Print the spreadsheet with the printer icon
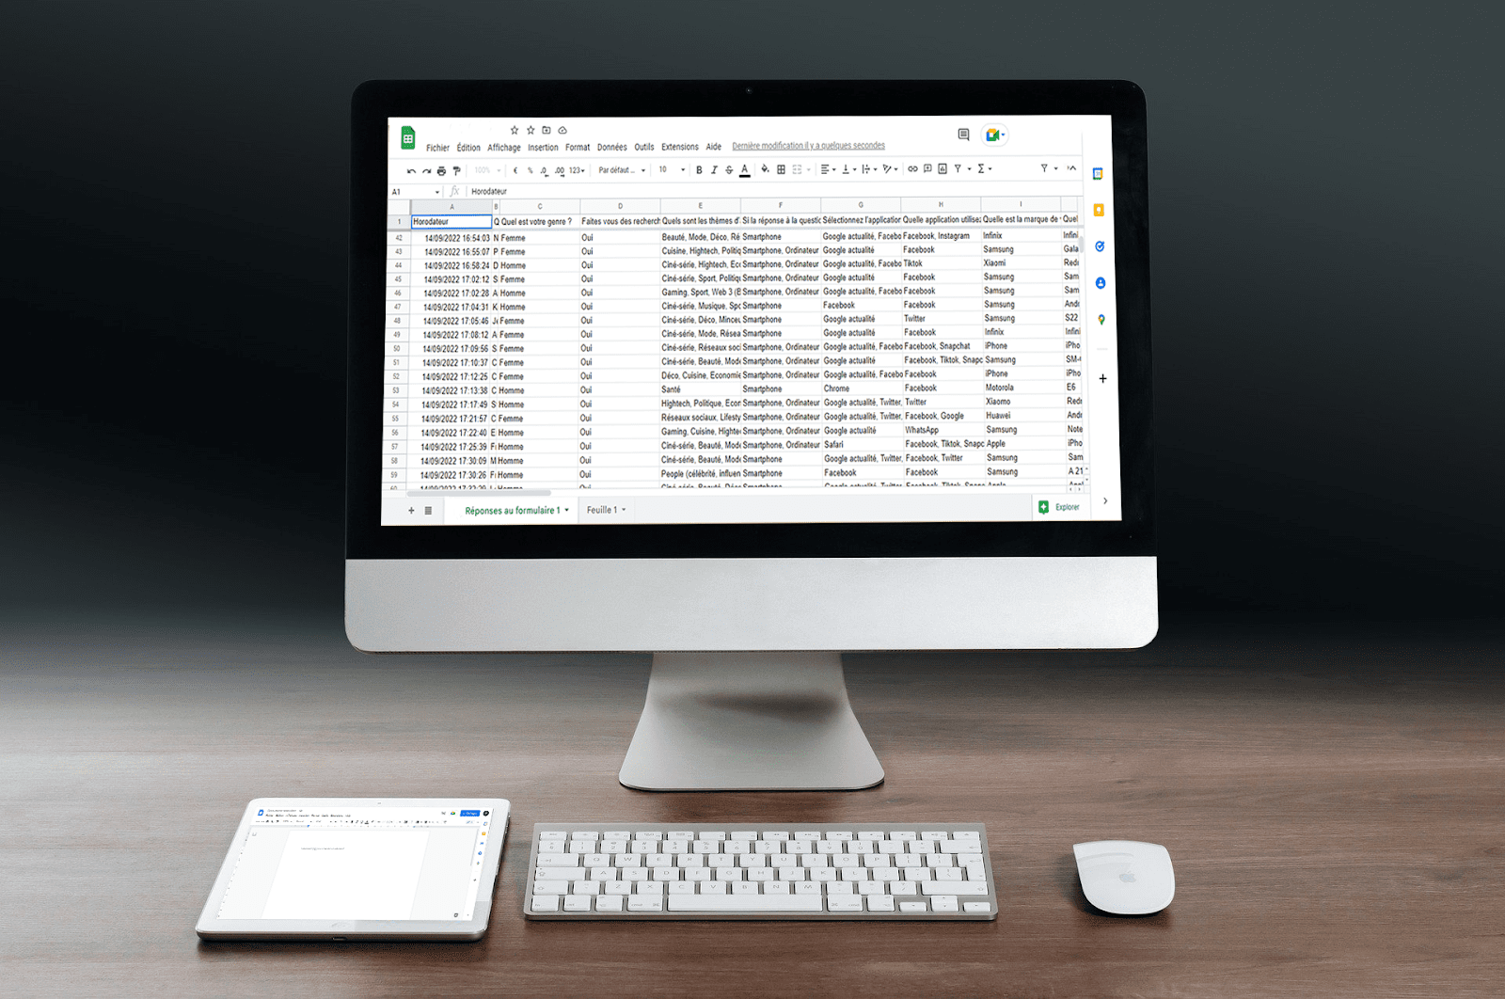The image size is (1505, 999). [x=441, y=171]
